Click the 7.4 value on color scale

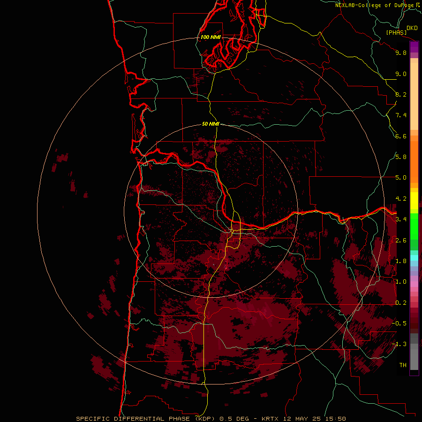(401, 115)
